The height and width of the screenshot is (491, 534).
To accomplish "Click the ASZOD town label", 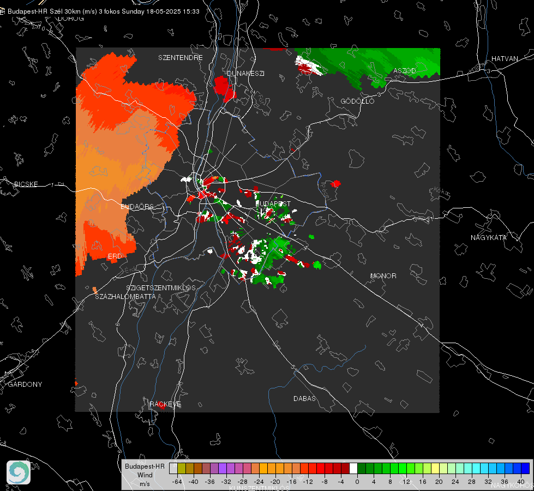I will click(x=405, y=70).
